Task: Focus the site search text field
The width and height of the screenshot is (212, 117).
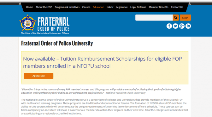Action: pos(154,18)
